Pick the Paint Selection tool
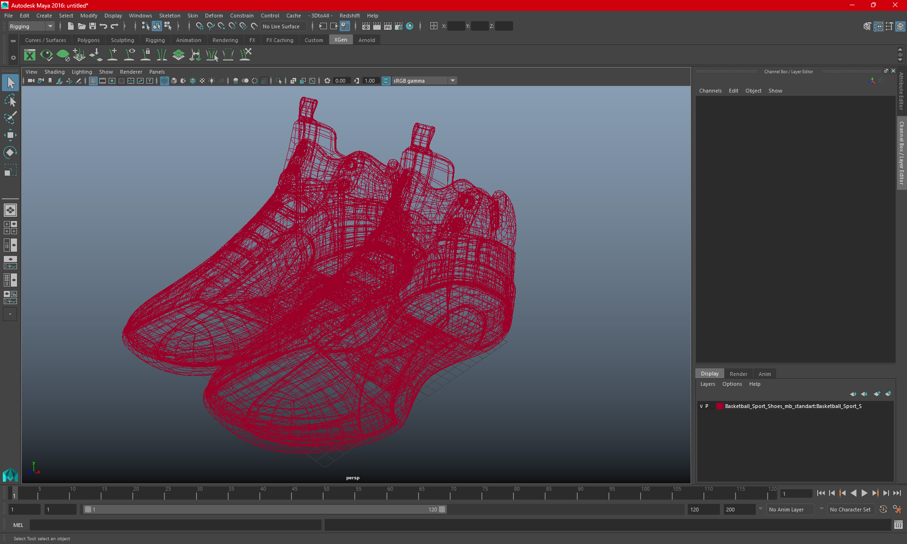The height and width of the screenshot is (544, 907). tap(10, 118)
